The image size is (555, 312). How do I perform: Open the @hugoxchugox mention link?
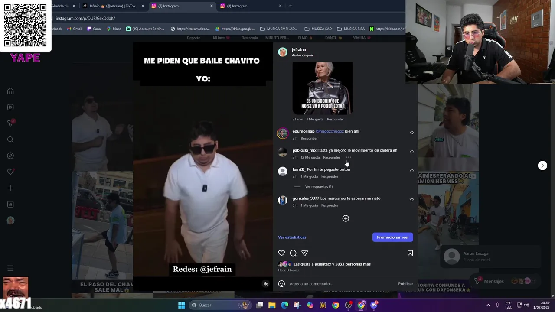[x=330, y=131]
